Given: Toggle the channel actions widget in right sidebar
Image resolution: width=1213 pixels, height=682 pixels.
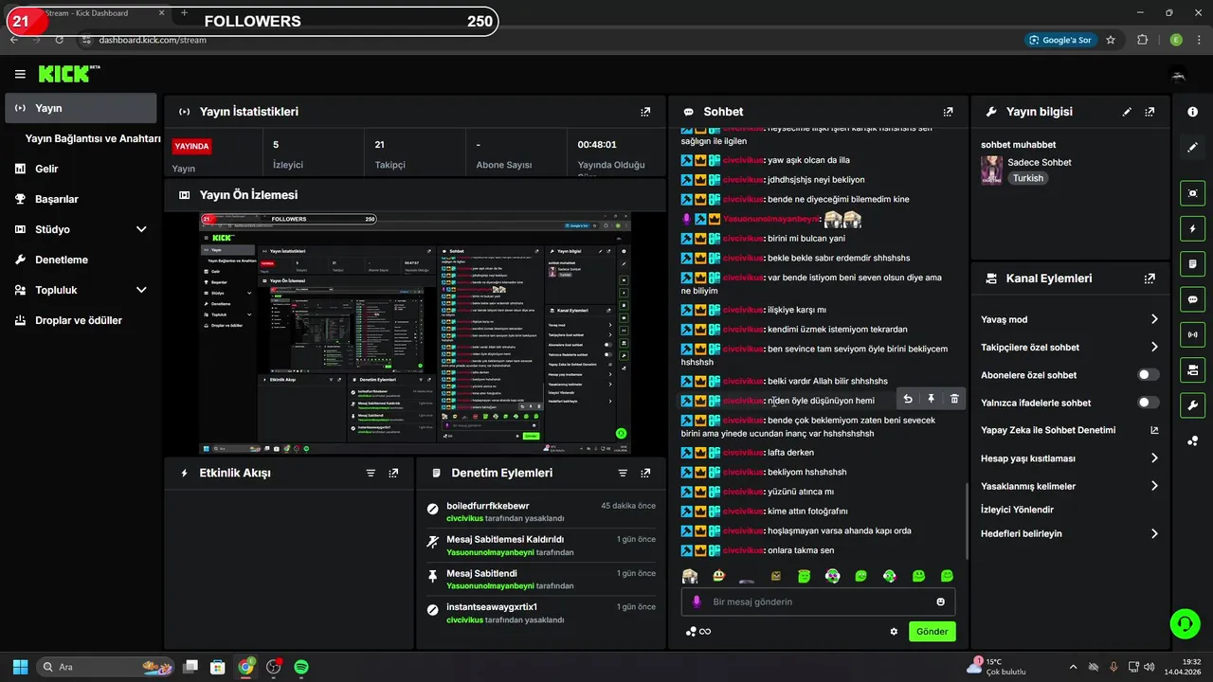Looking at the screenshot, I should [1192, 369].
